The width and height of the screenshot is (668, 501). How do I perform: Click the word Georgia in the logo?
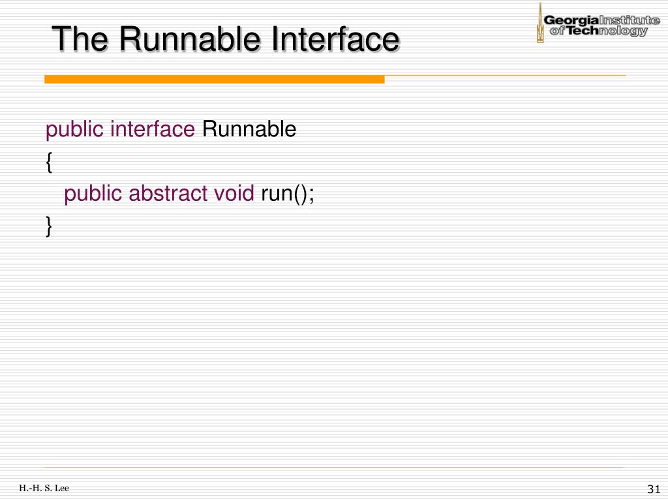(571, 20)
